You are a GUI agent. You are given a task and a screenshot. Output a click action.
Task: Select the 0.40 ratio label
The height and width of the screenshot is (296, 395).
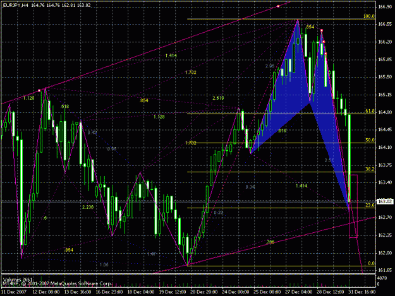(x=92, y=133)
